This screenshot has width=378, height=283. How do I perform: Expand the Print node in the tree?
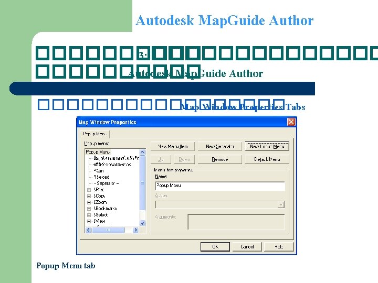89,190
